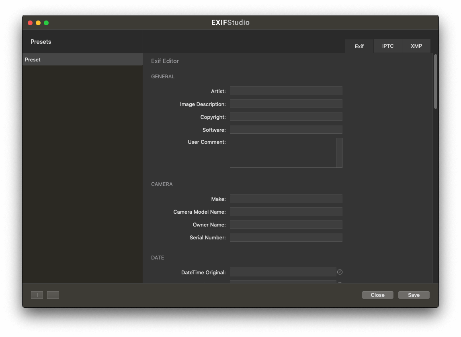Switch to the IPTC tab
The width and height of the screenshot is (461, 337).
(388, 46)
